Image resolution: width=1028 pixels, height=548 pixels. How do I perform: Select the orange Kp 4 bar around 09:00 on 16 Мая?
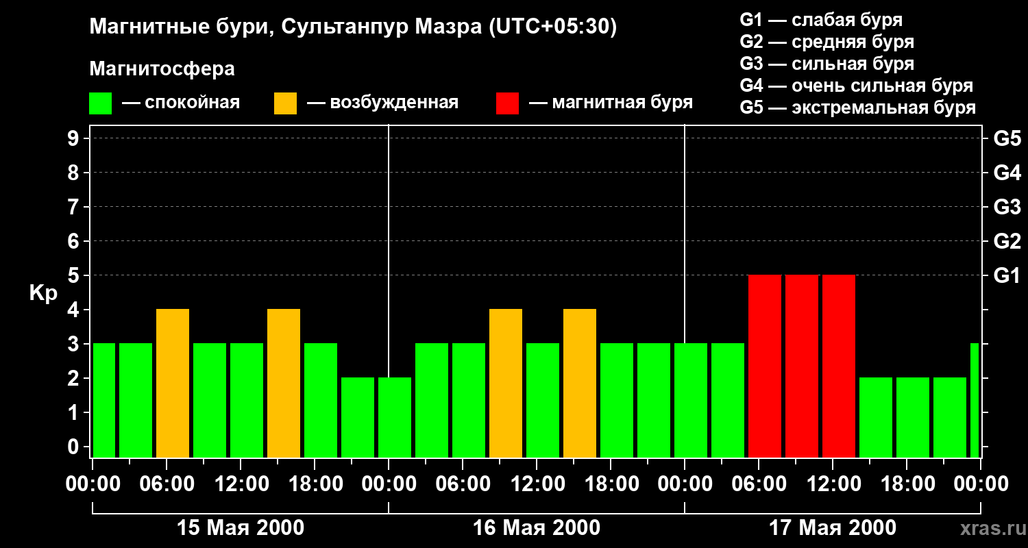click(506, 383)
